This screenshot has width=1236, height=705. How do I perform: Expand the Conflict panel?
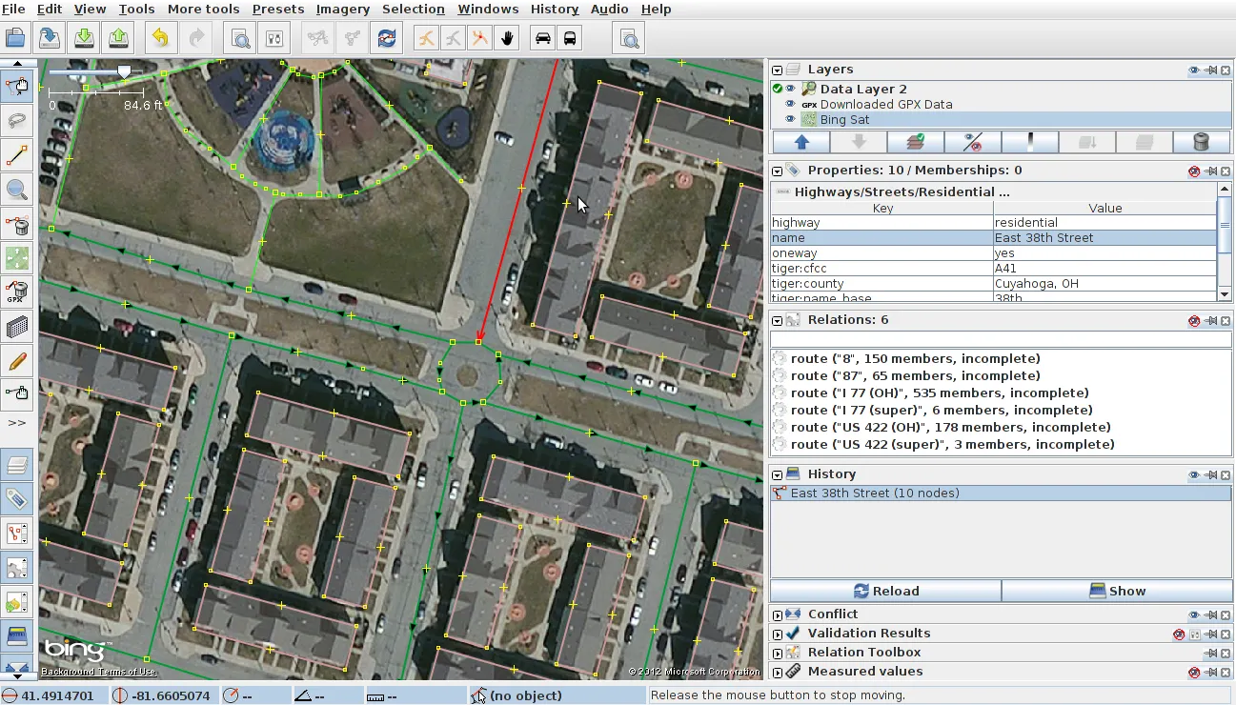click(777, 614)
